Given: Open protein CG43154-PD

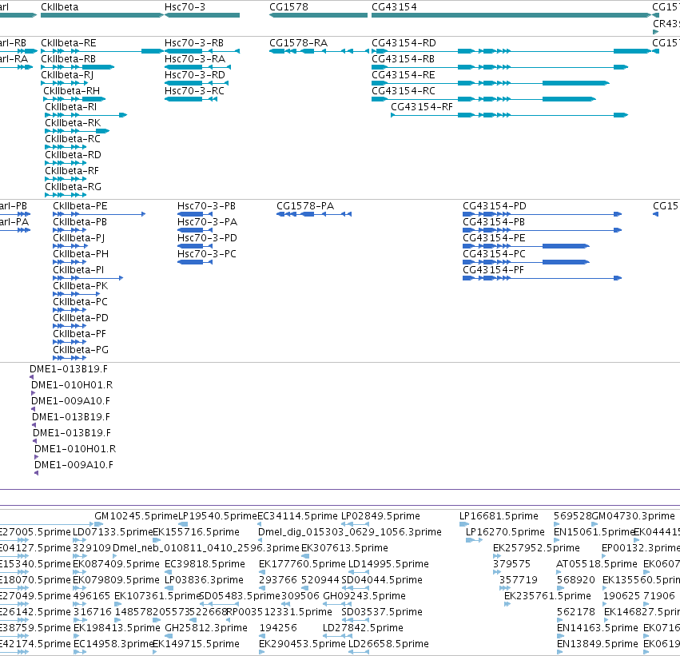Looking at the screenshot, I should (495, 206).
